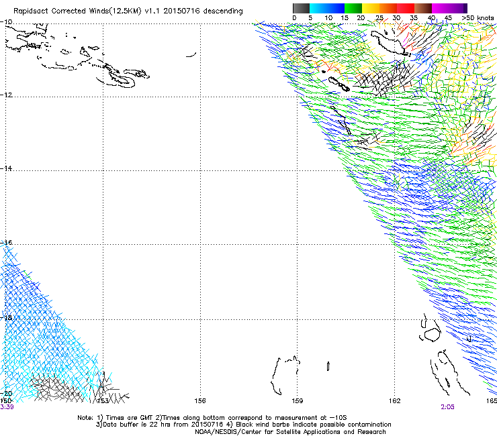The image size is (497, 436).
Task: Select the orange 25-30 knots legend segment
Action: pos(388,8)
